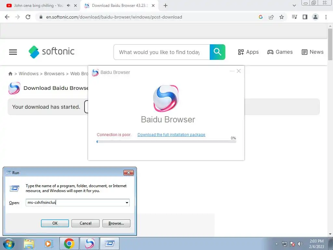This screenshot has width=333, height=250.
Task: Toggle Chrome's side panel
Action: 305,17
